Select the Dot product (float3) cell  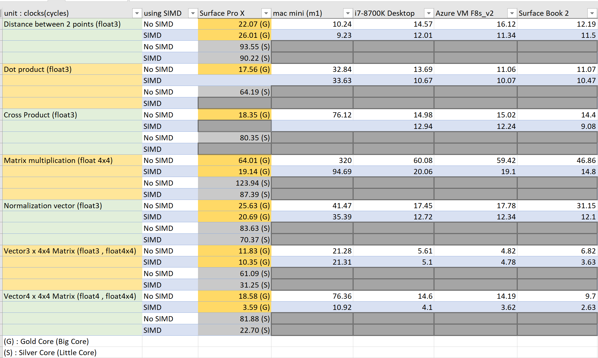click(x=38, y=70)
